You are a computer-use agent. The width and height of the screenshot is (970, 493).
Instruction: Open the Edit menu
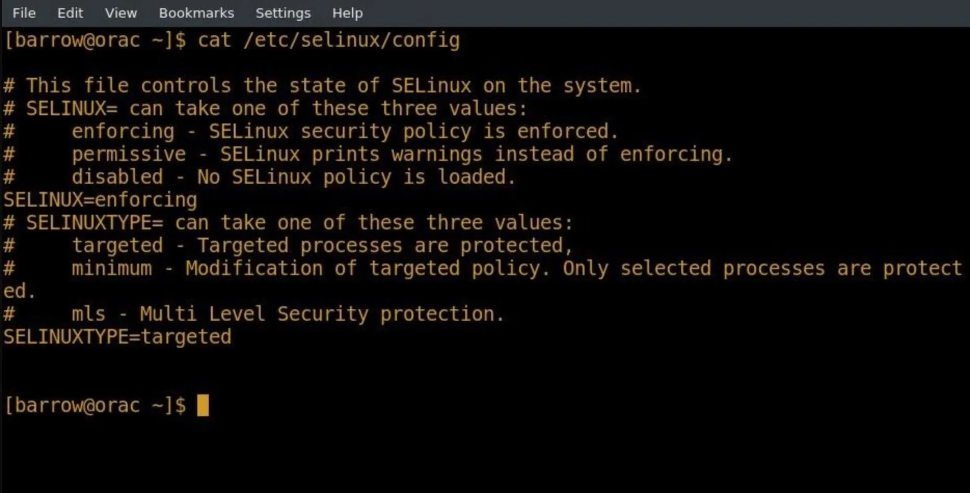click(x=70, y=13)
